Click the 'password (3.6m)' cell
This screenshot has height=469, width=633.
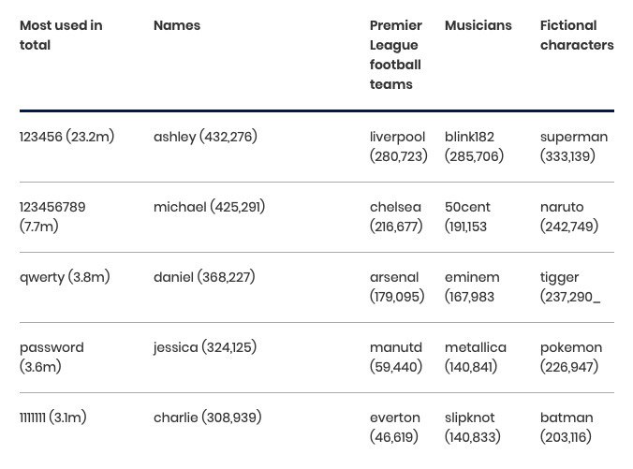tap(52, 358)
